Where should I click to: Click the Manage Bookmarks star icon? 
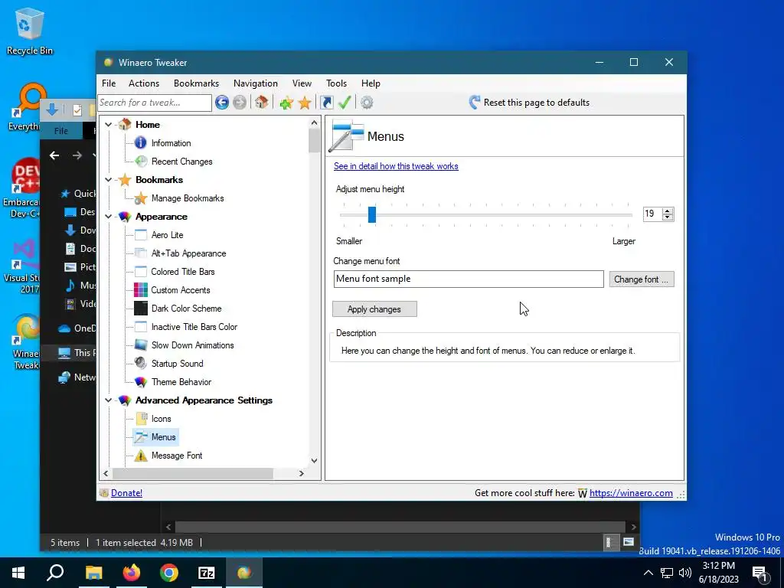[141, 198]
